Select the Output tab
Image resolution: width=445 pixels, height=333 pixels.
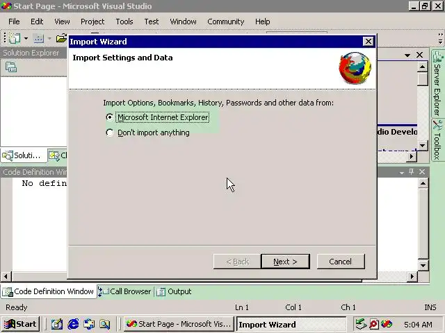(x=175, y=291)
